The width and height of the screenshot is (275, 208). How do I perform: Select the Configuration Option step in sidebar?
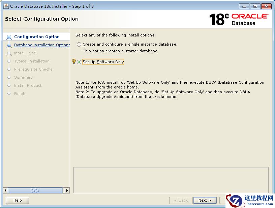coord(37,37)
